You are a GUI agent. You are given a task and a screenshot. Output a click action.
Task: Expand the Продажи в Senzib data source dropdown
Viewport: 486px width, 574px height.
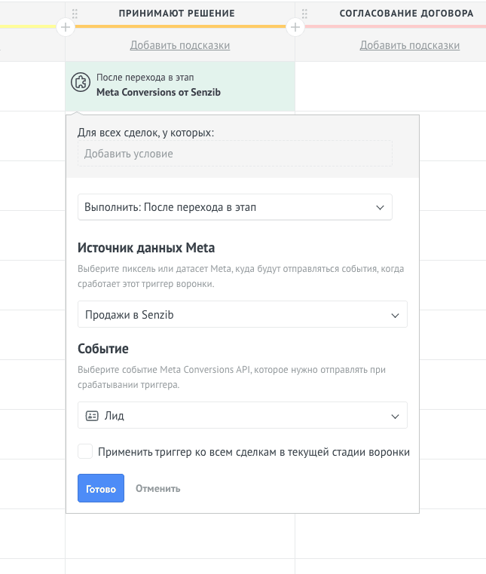pyautogui.click(x=243, y=314)
